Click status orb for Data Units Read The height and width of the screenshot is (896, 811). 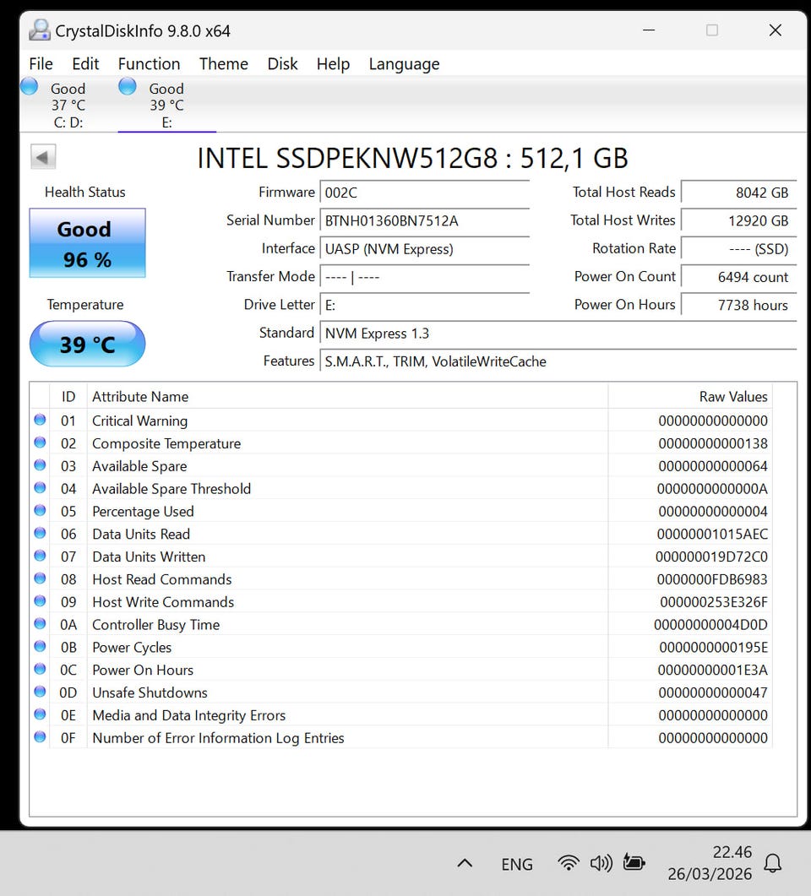click(40, 533)
